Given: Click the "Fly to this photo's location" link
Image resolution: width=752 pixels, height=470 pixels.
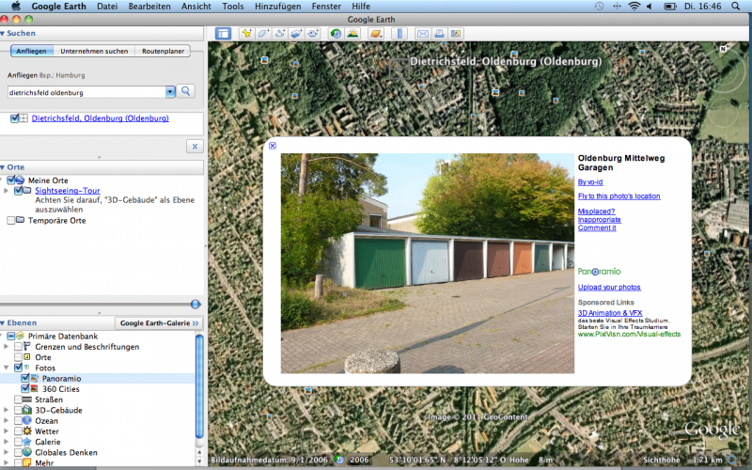Looking at the screenshot, I should [619, 196].
